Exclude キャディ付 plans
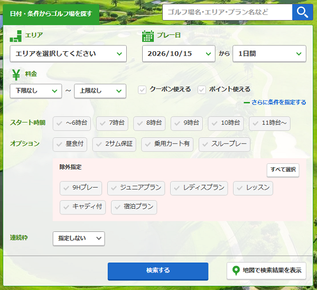This screenshot has height=290, width=317. (x=83, y=208)
